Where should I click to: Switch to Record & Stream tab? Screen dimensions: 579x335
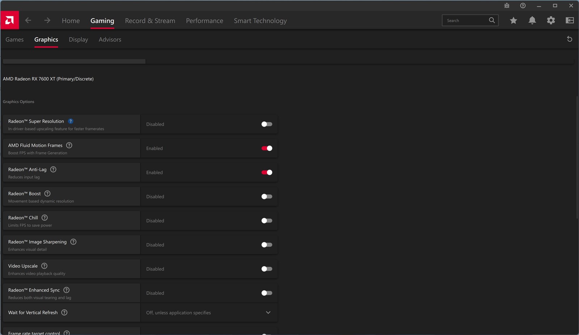[150, 21]
